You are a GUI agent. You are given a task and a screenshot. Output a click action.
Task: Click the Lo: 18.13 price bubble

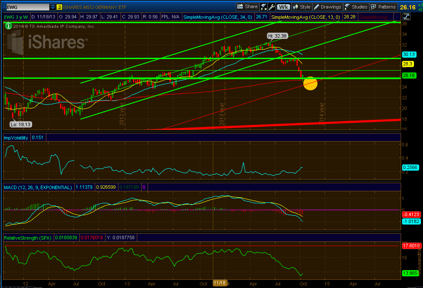21,125
